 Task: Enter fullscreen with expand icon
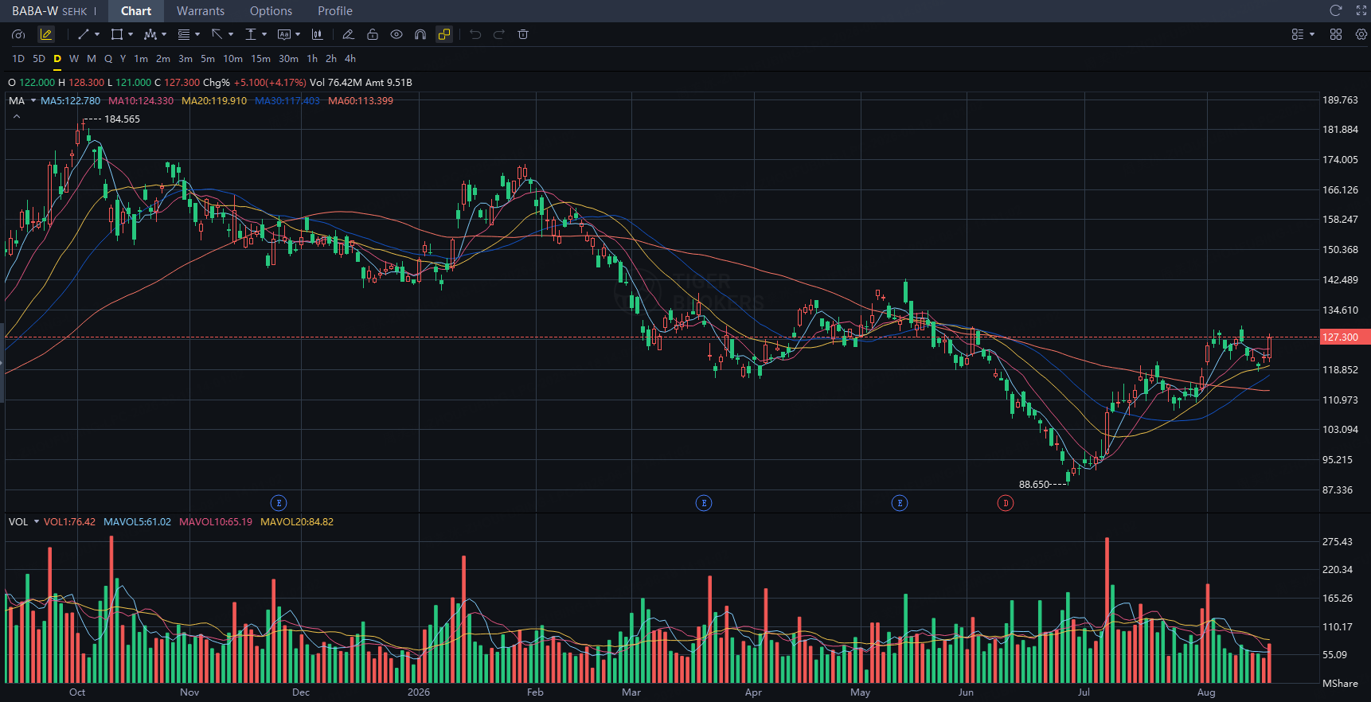pyautogui.click(x=1361, y=10)
